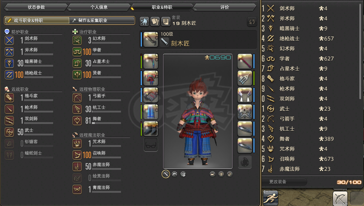This screenshot has height=206, width=364.
Task: Click the refresh gear set button
Action: [252, 22]
